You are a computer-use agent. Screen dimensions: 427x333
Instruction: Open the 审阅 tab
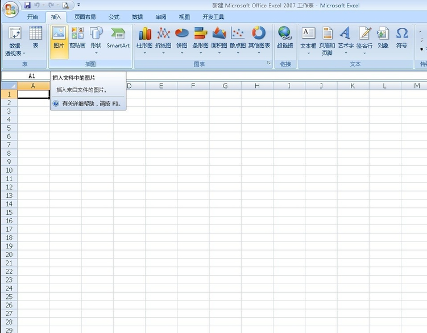tap(161, 17)
